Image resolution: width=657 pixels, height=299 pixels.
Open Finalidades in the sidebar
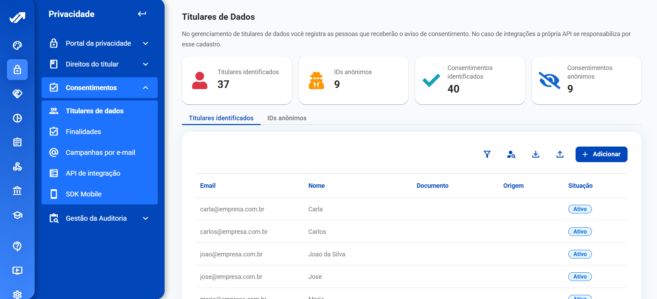pyautogui.click(x=83, y=132)
